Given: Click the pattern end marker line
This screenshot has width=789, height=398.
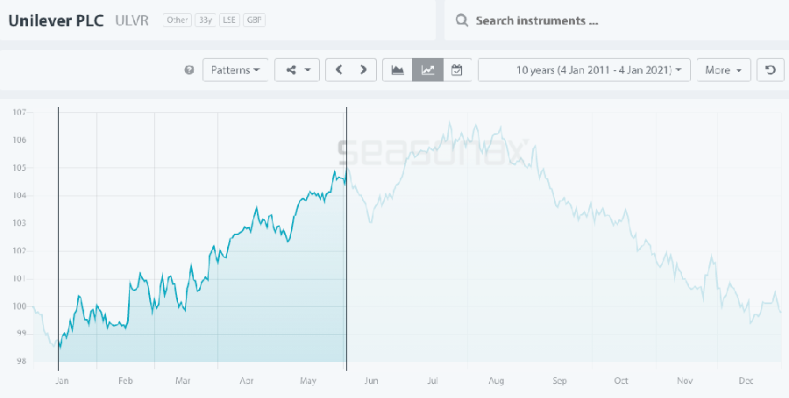Looking at the screenshot, I should pyautogui.click(x=347, y=263).
